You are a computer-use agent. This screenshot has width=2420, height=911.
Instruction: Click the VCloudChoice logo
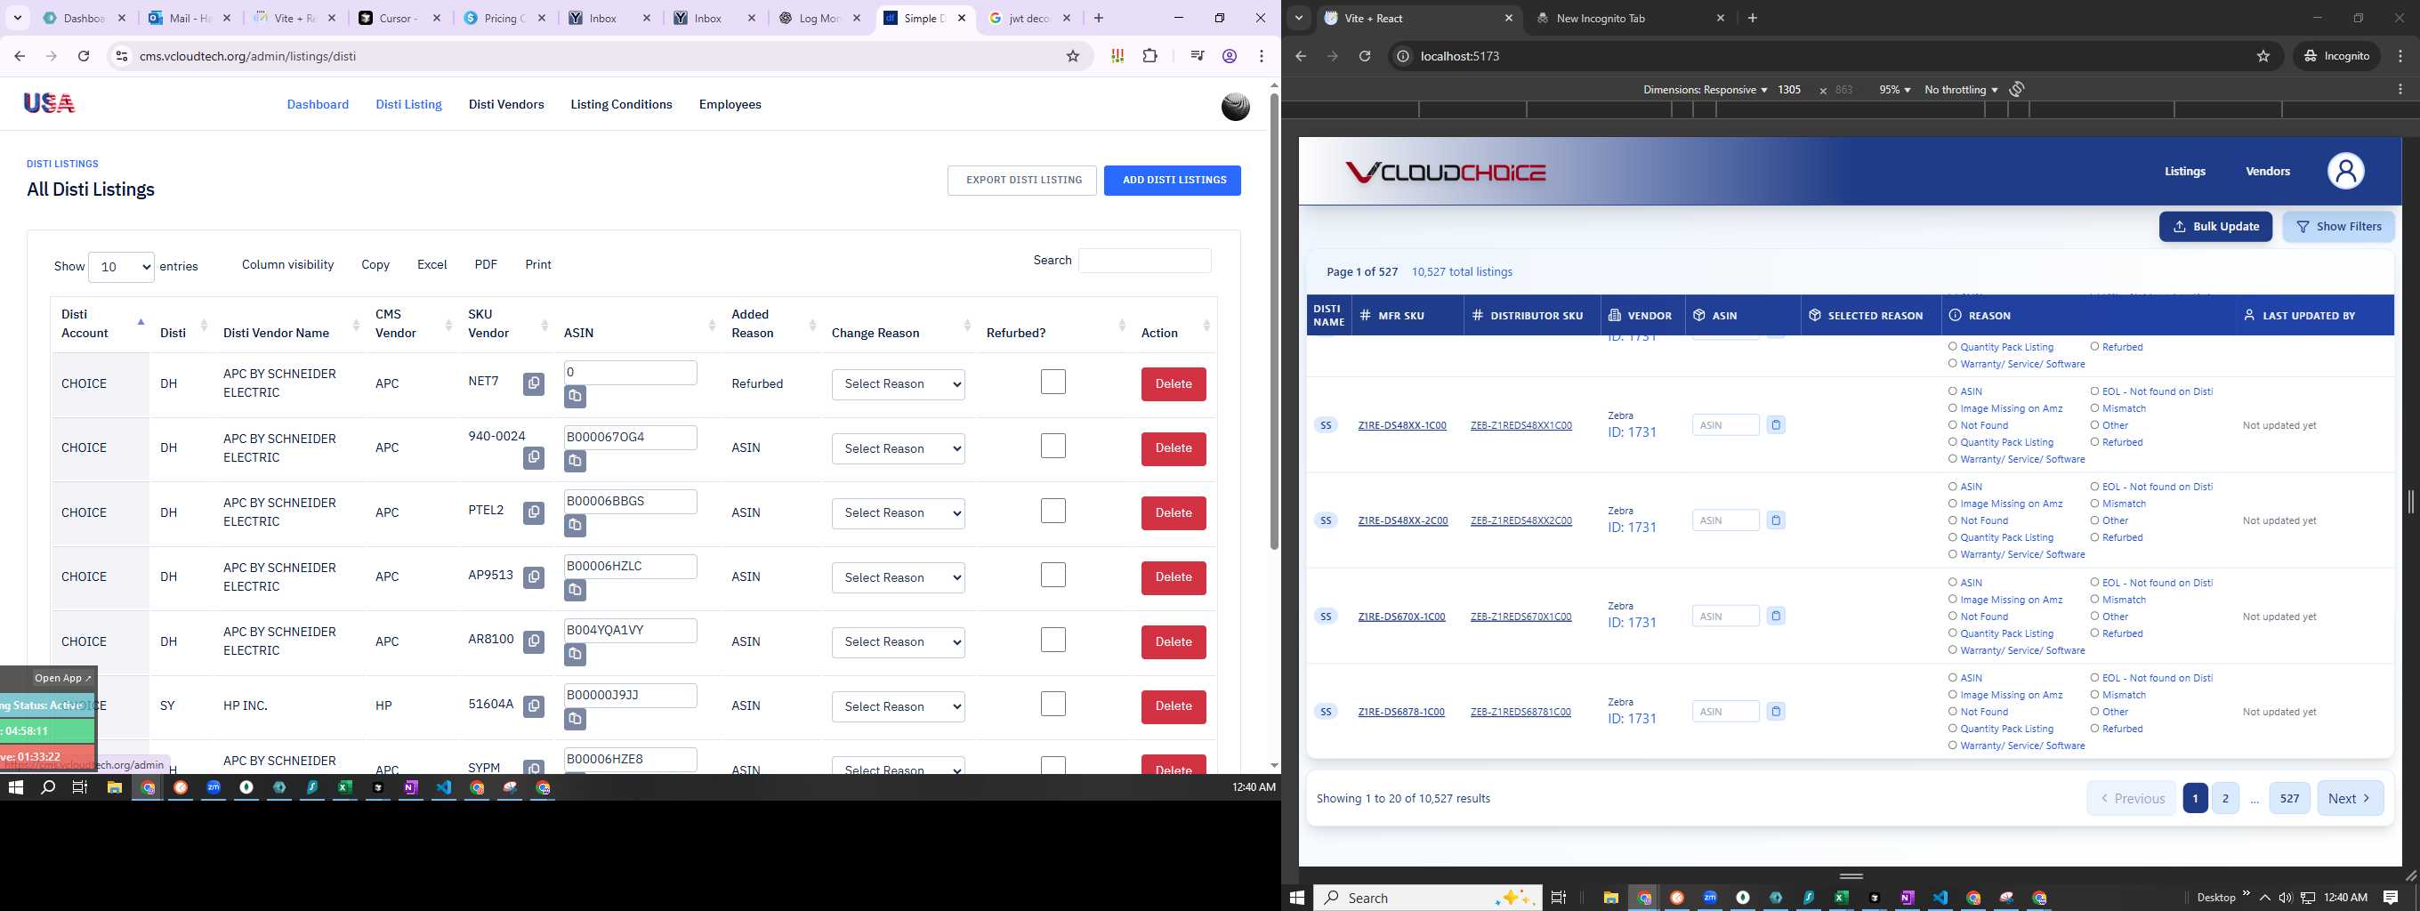(x=1445, y=172)
